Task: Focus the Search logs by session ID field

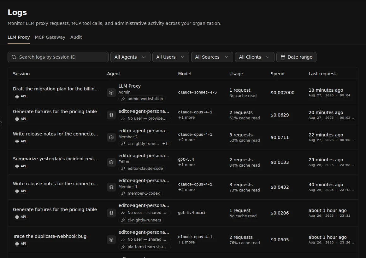Action: [58, 57]
